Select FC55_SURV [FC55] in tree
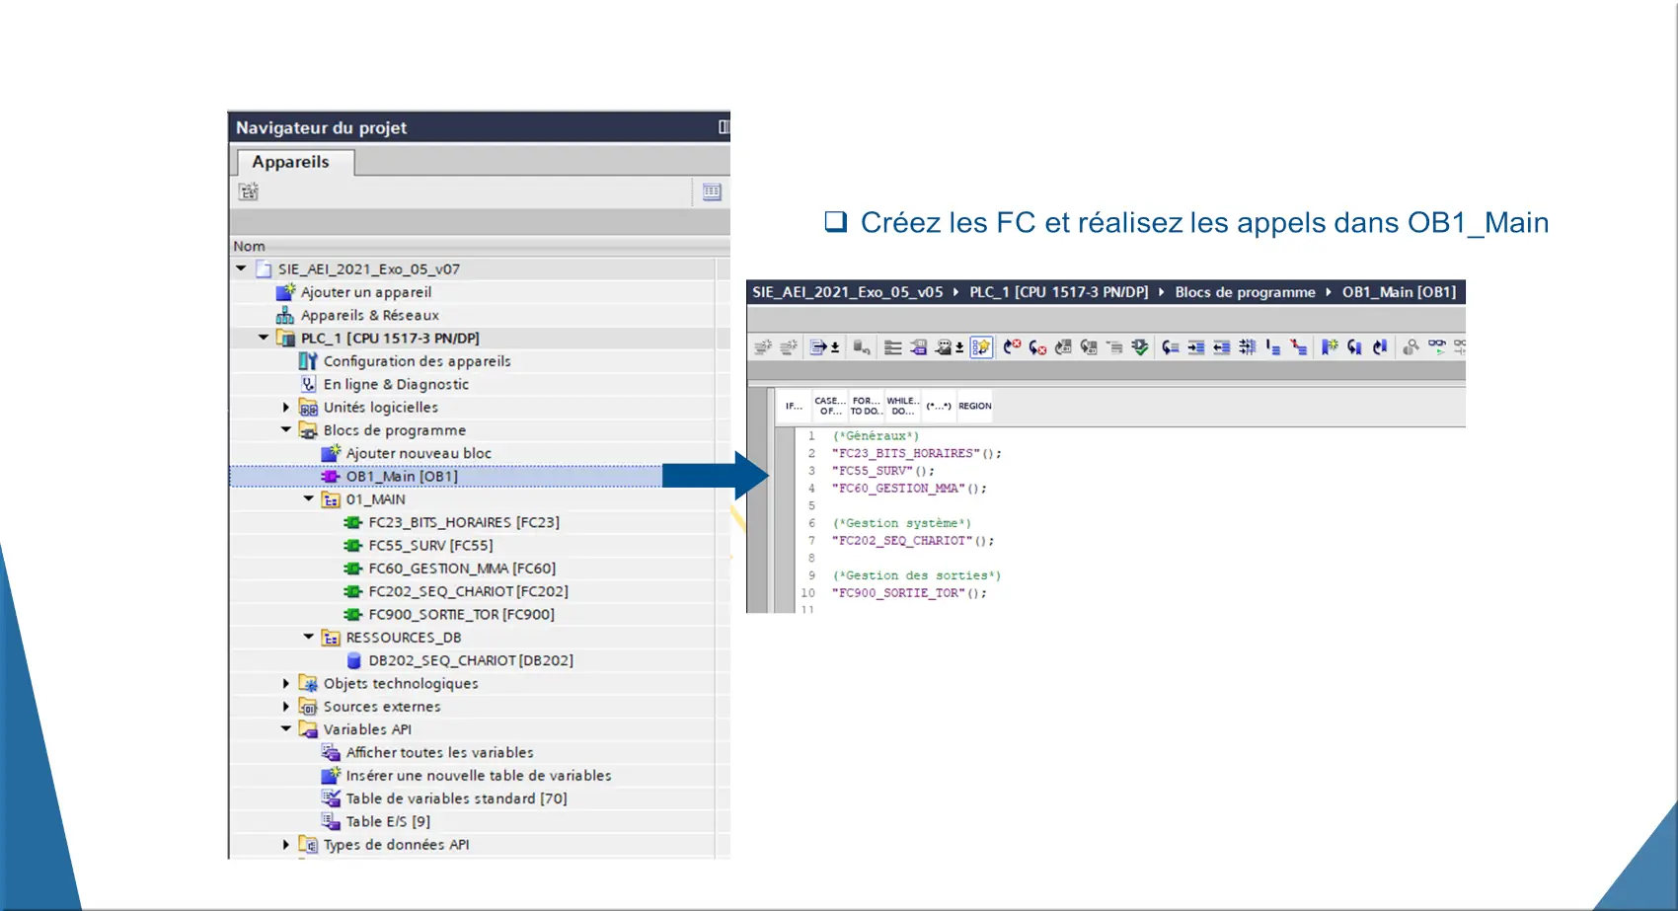The height and width of the screenshot is (911, 1678). click(x=430, y=545)
